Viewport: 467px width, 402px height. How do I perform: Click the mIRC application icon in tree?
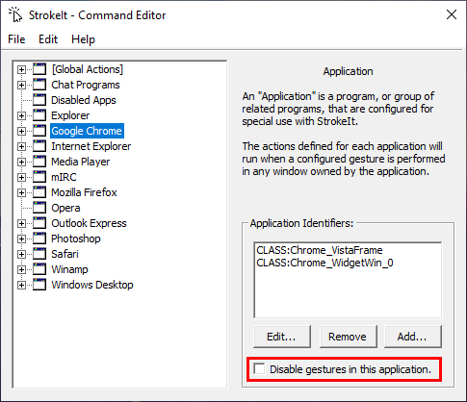pyautogui.click(x=39, y=177)
